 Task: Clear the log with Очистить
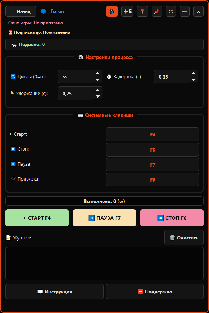click(184, 238)
